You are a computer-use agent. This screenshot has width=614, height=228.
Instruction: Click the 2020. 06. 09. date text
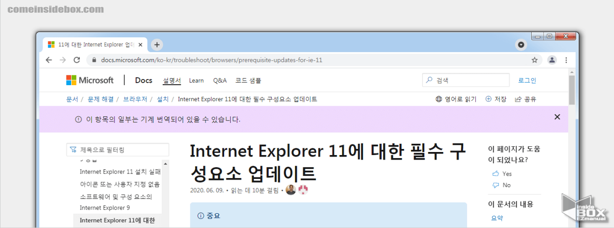[207, 191]
